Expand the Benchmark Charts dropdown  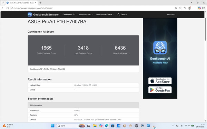pyautogui.click(x=105, y=14)
